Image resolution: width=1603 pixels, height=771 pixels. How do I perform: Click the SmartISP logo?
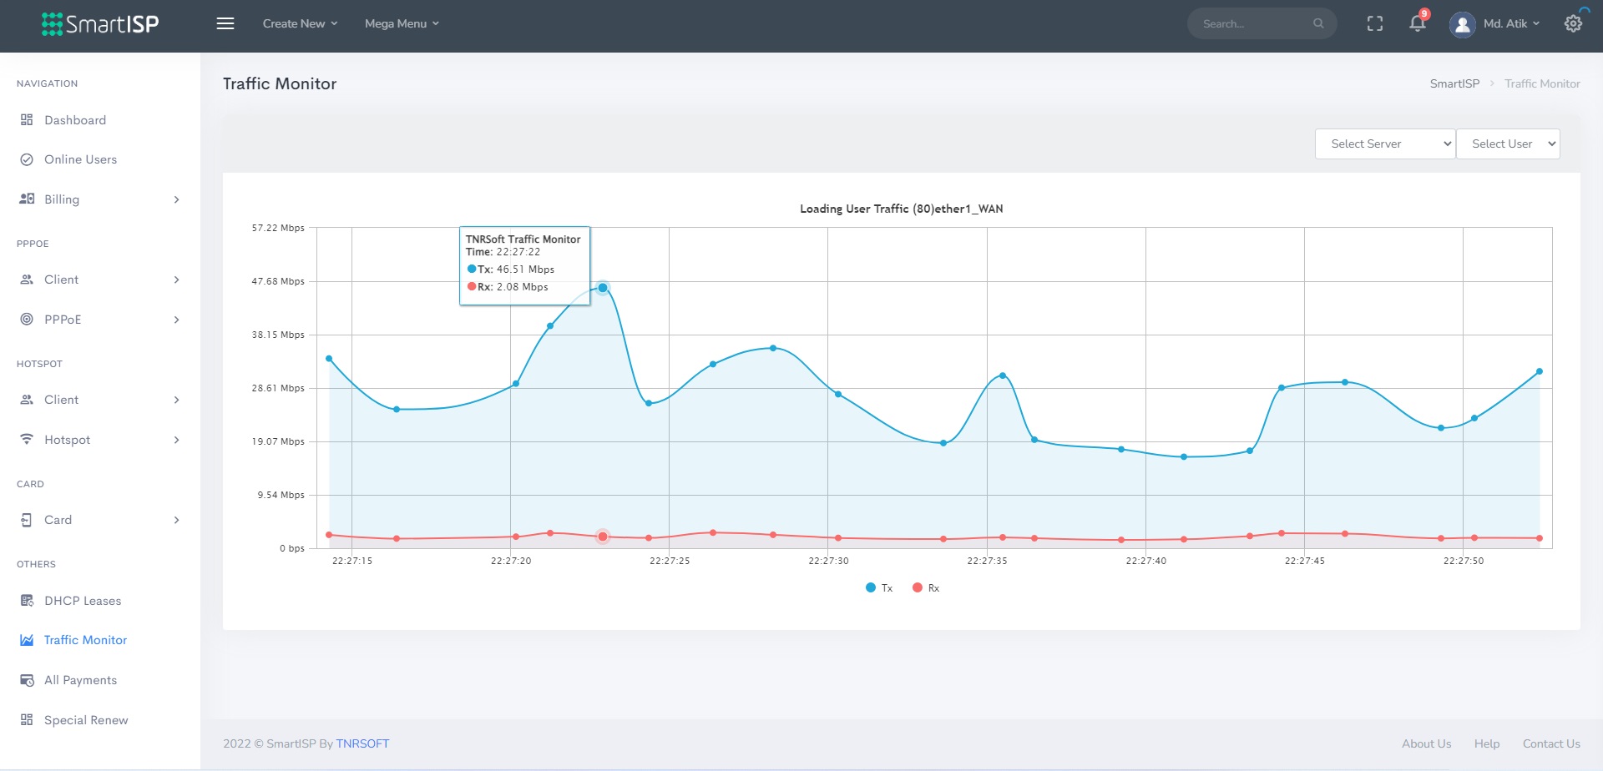tap(100, 23)
